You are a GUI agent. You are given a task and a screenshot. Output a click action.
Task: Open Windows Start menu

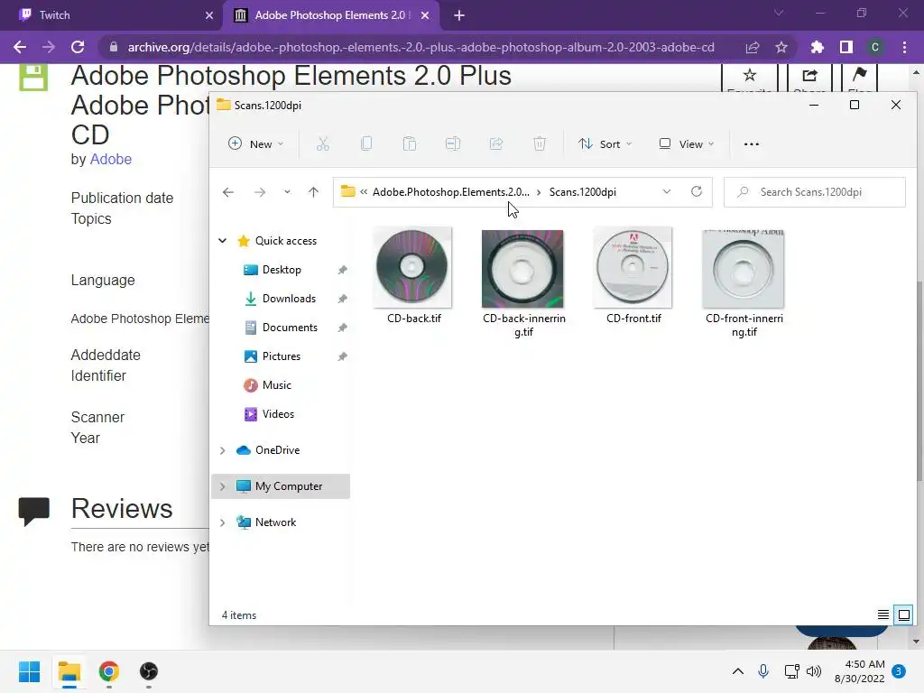pos(29,671)
